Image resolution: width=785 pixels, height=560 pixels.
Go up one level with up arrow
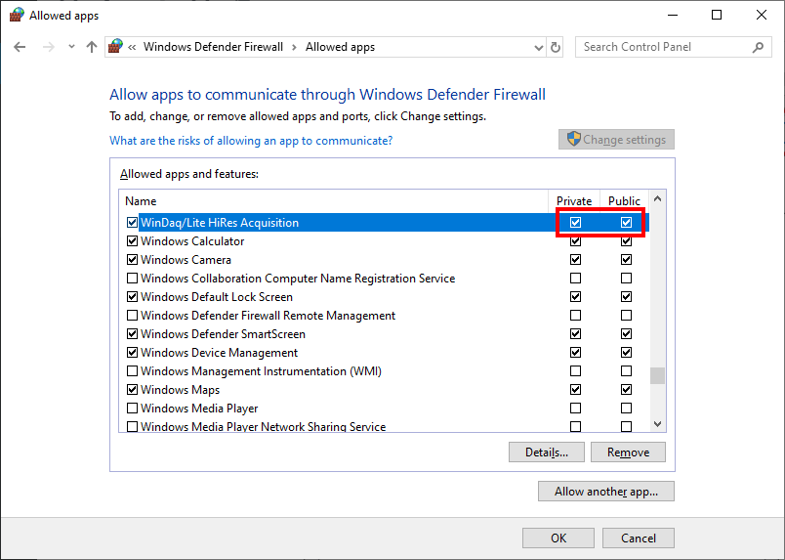coord(91,47)
